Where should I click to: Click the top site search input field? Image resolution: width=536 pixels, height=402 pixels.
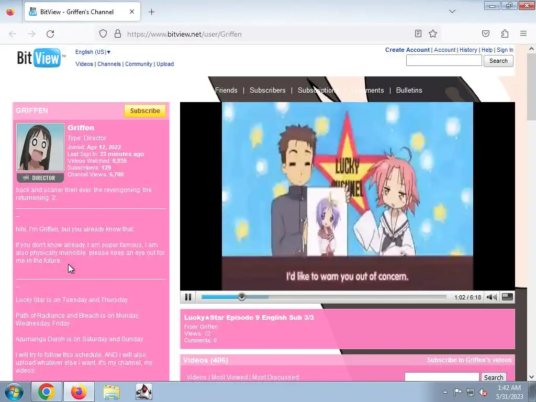click(x=444, y=61)
